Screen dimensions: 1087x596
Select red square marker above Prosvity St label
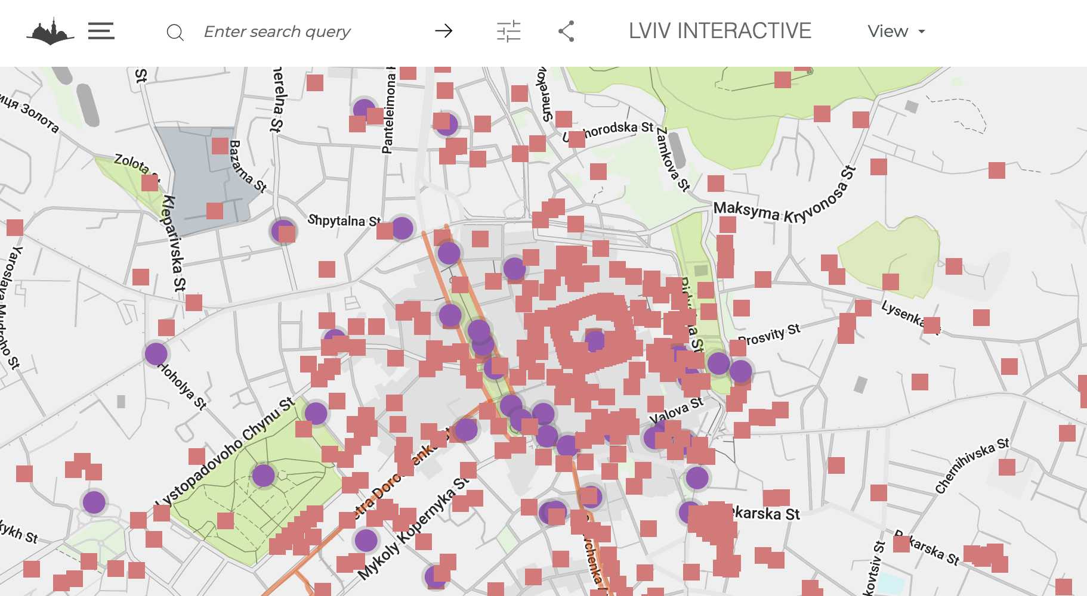(742, 308)
